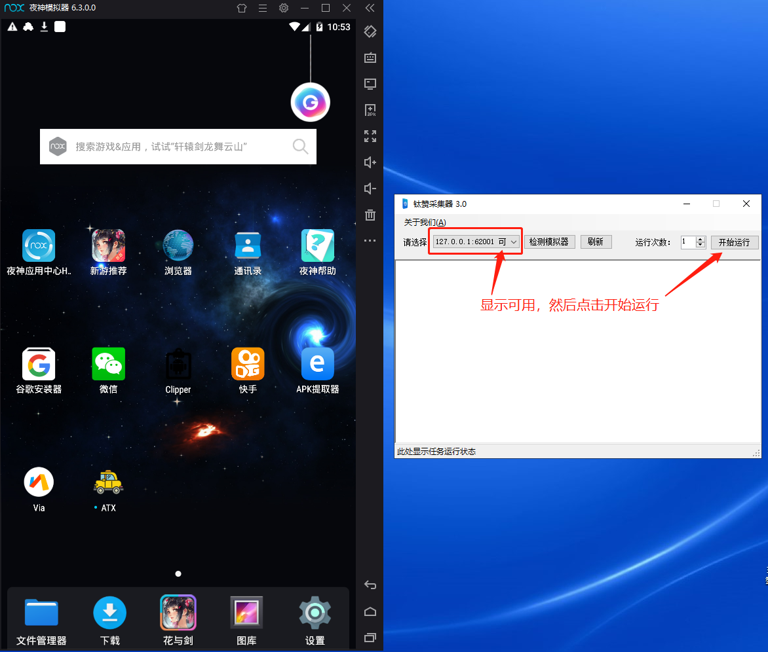This screenshot has height=652, width=768.
Task: Click Android back button in Nox sidebar
Action: click(370, 585)
